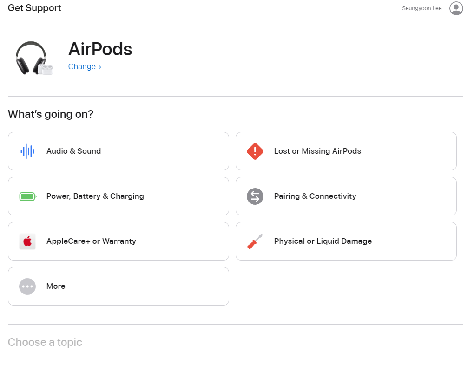Click the More ellipsis icon
Image resolution: width=474 pixels, height=365 pixels.
(x=27, y=286)
